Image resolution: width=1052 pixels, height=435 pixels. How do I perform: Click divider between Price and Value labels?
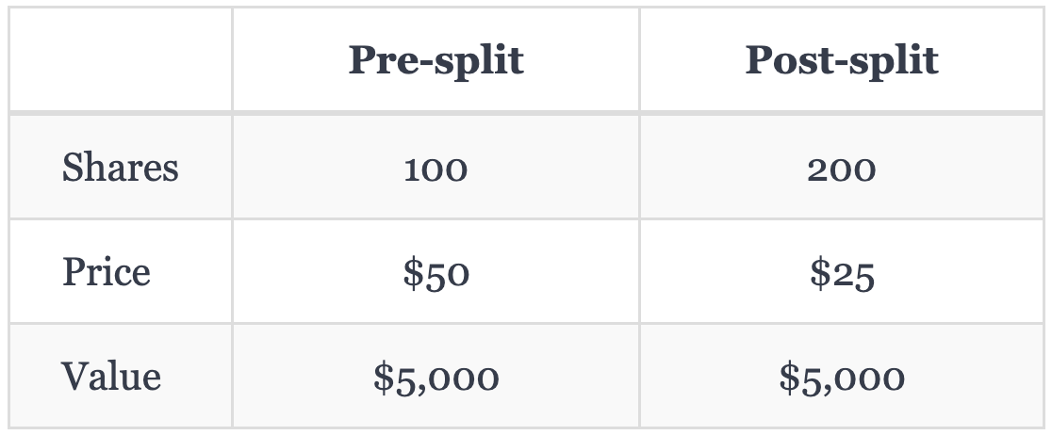[121, 323]
